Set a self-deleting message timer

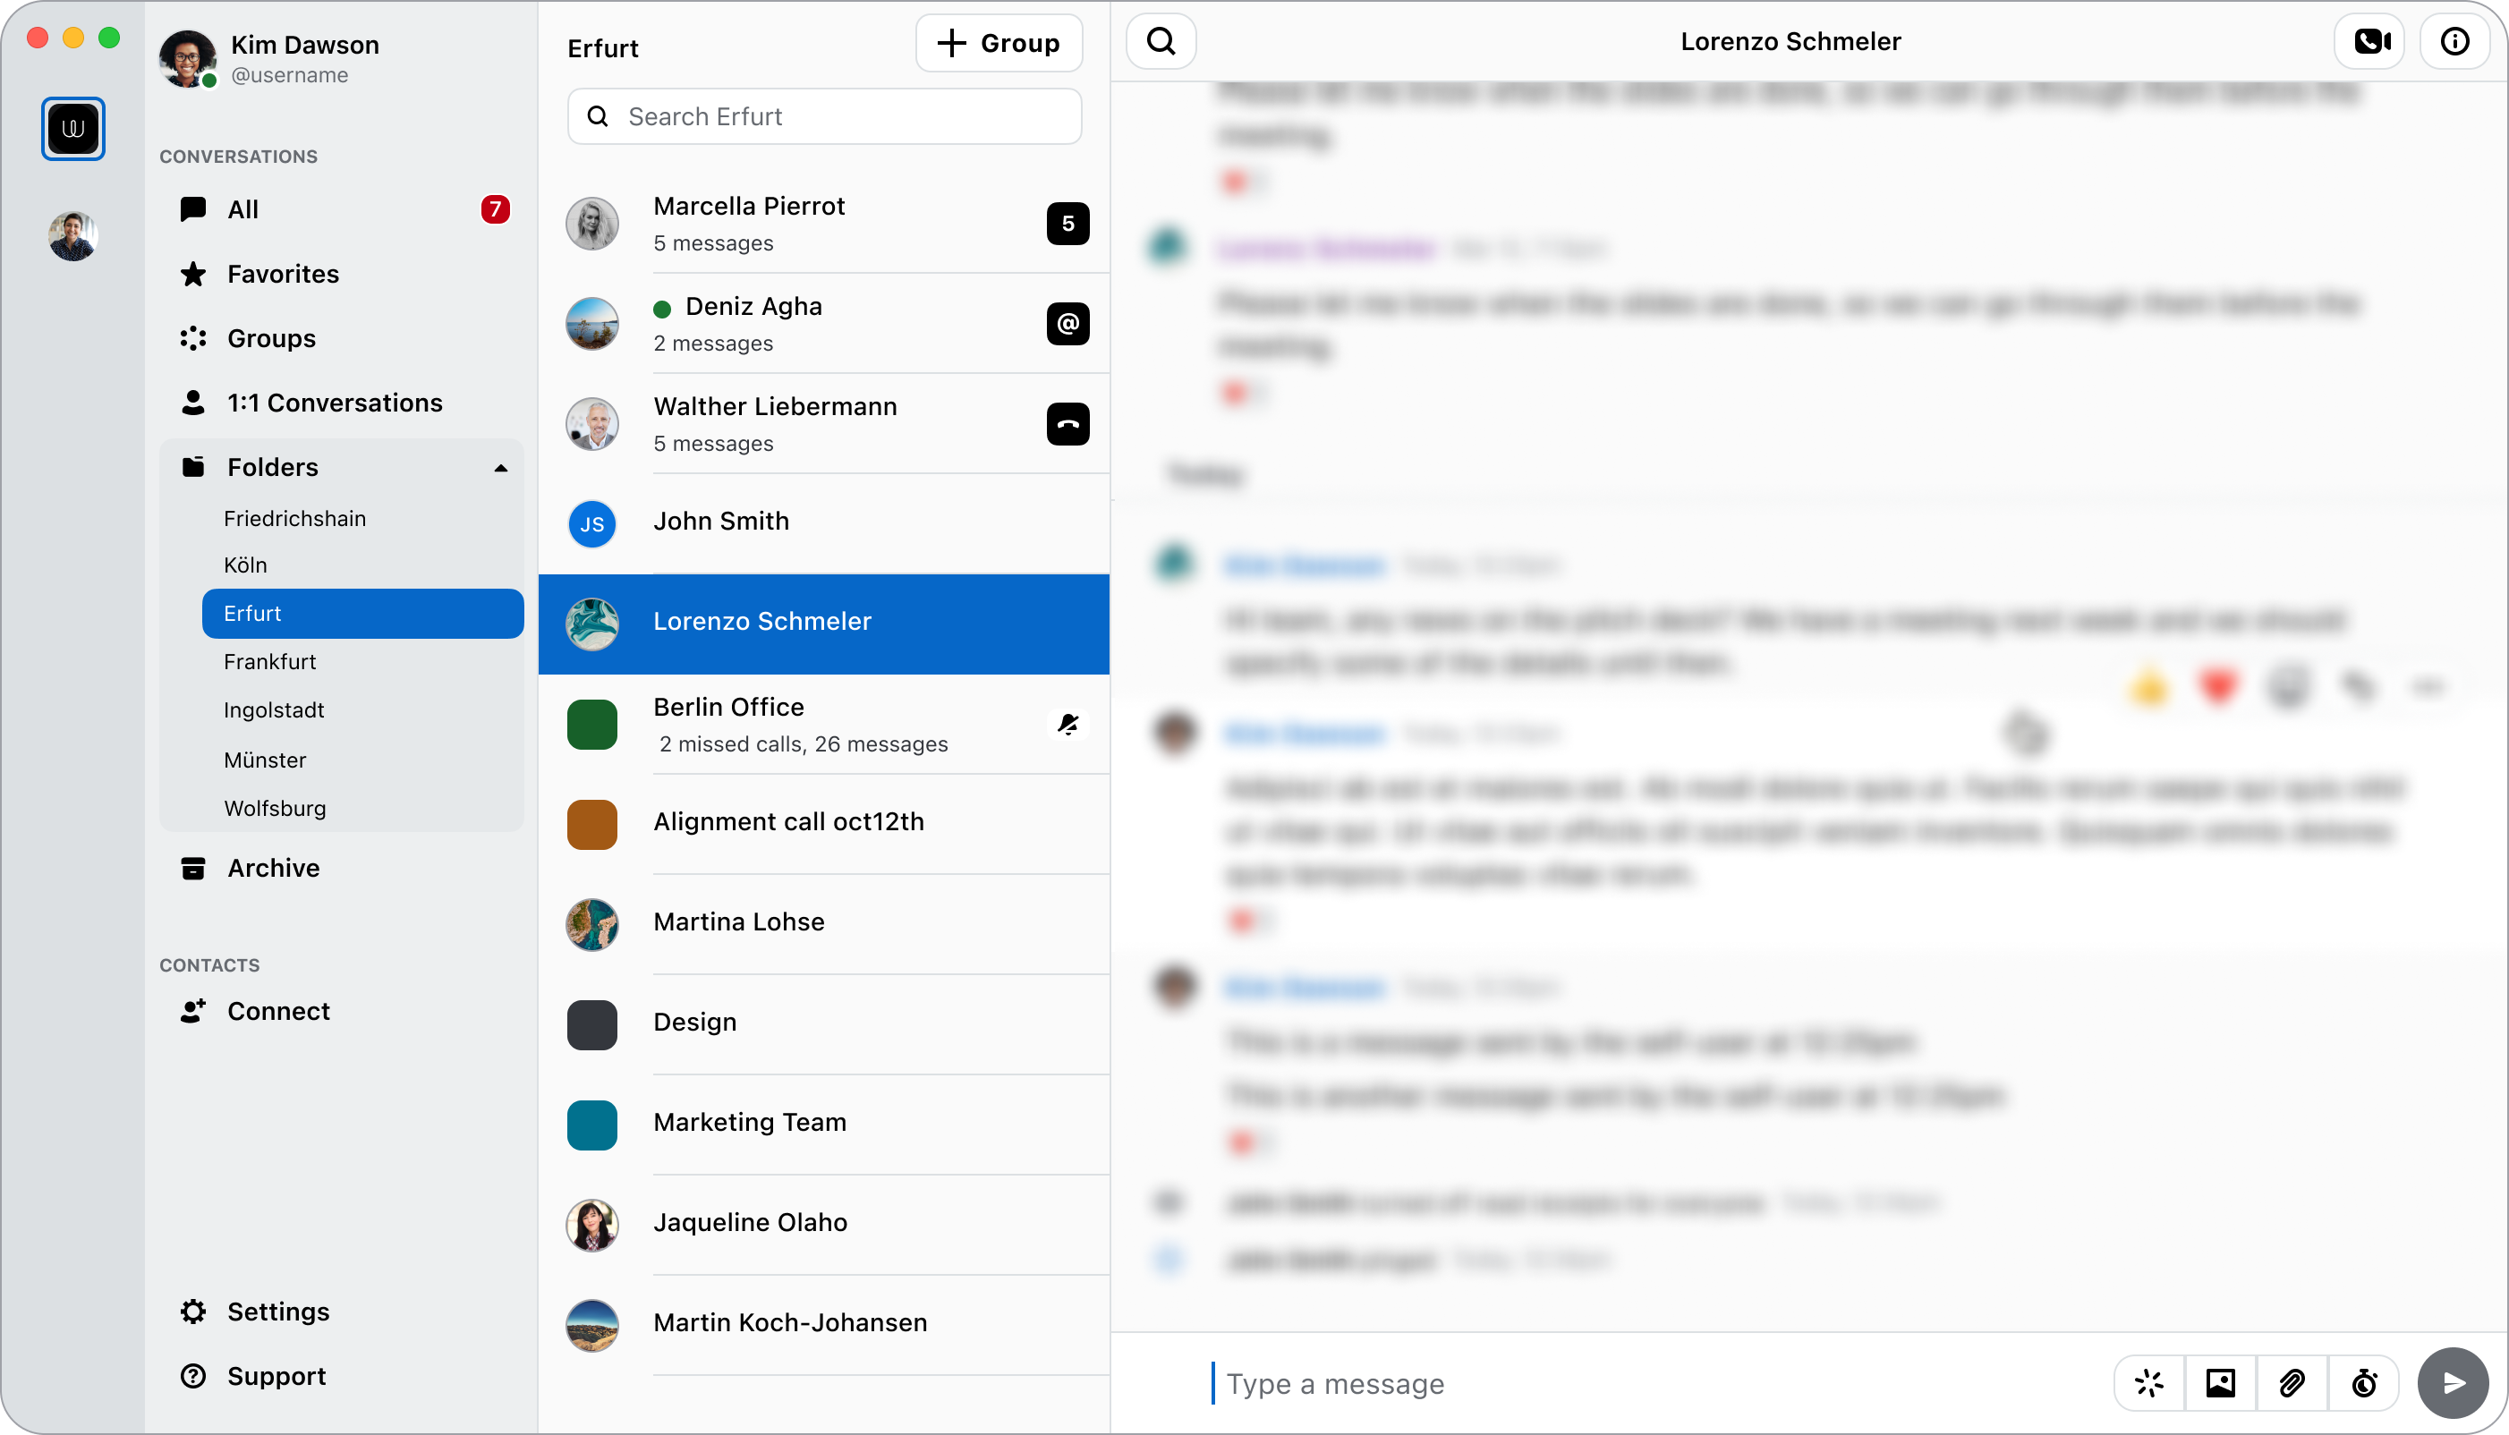click(x=2363, y=1383)
